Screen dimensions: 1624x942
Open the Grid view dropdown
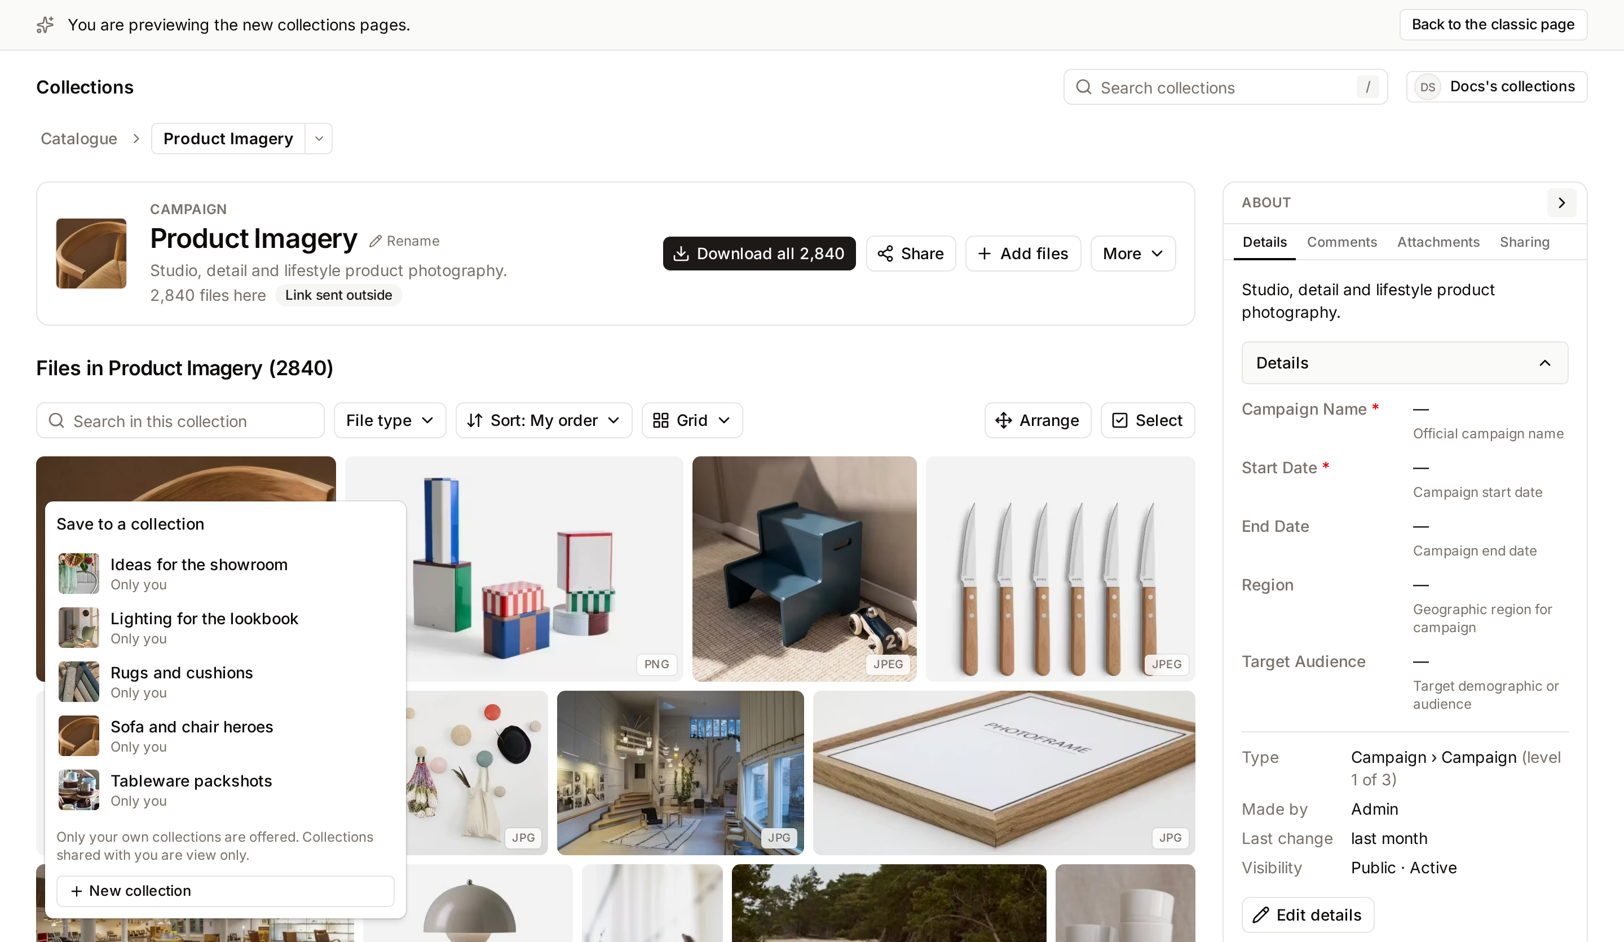691,420
